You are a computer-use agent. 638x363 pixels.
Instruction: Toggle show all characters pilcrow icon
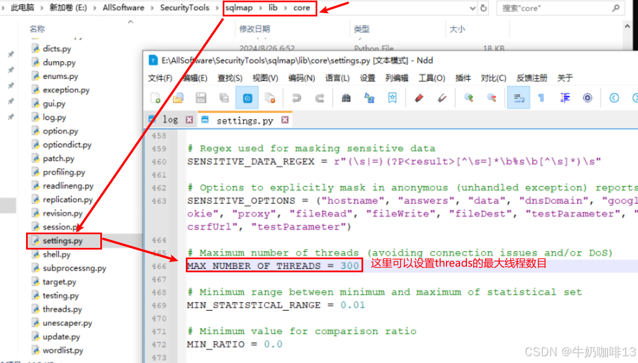tap(541, 98)
